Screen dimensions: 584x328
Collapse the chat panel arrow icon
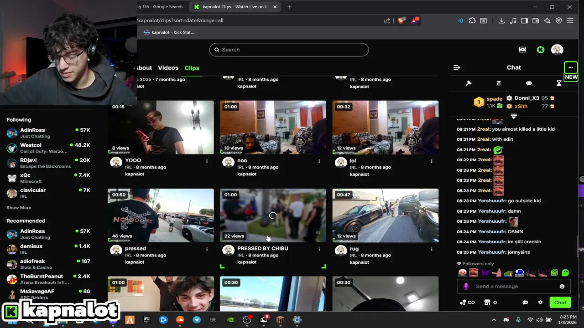click(x=457, y=67)
